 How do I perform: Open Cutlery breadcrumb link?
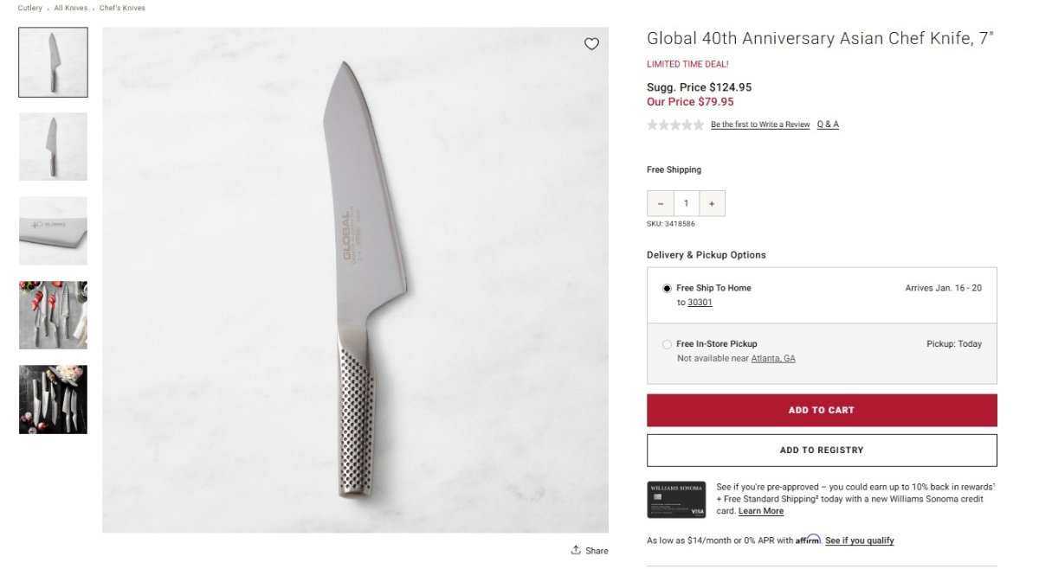pos(29,8)
